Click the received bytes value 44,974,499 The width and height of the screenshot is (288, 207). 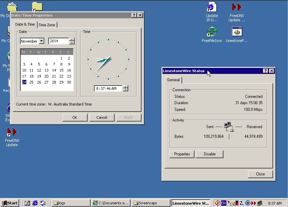[x=253, y=136]
